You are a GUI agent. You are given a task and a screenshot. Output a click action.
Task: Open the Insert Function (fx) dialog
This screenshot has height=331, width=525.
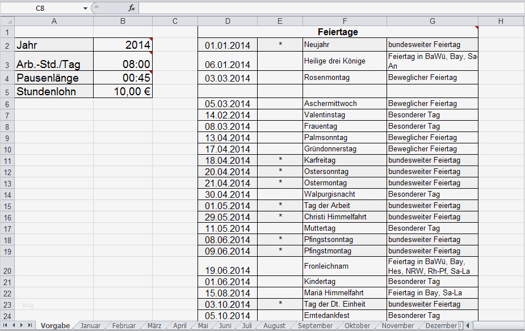click(x=132, y=8)
